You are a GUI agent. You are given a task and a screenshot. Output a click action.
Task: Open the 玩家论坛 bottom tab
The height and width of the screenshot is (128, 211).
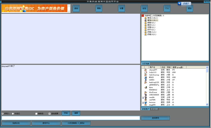tap(16, 123)
